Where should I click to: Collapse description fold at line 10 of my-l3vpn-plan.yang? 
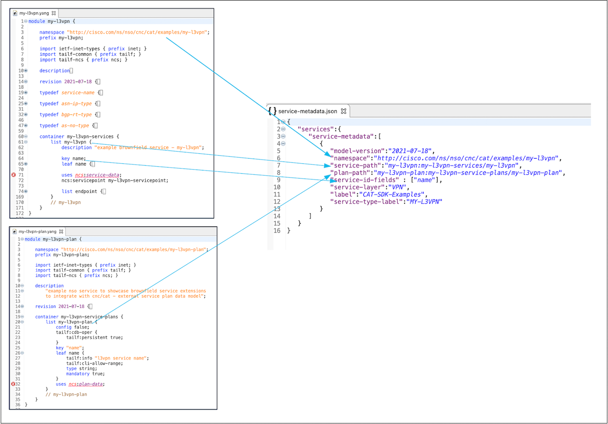click(x=22, y=286)
